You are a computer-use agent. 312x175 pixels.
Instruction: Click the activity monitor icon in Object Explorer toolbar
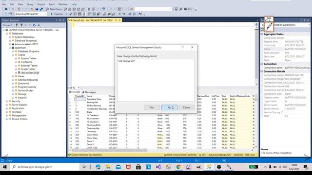click(39, 25)
